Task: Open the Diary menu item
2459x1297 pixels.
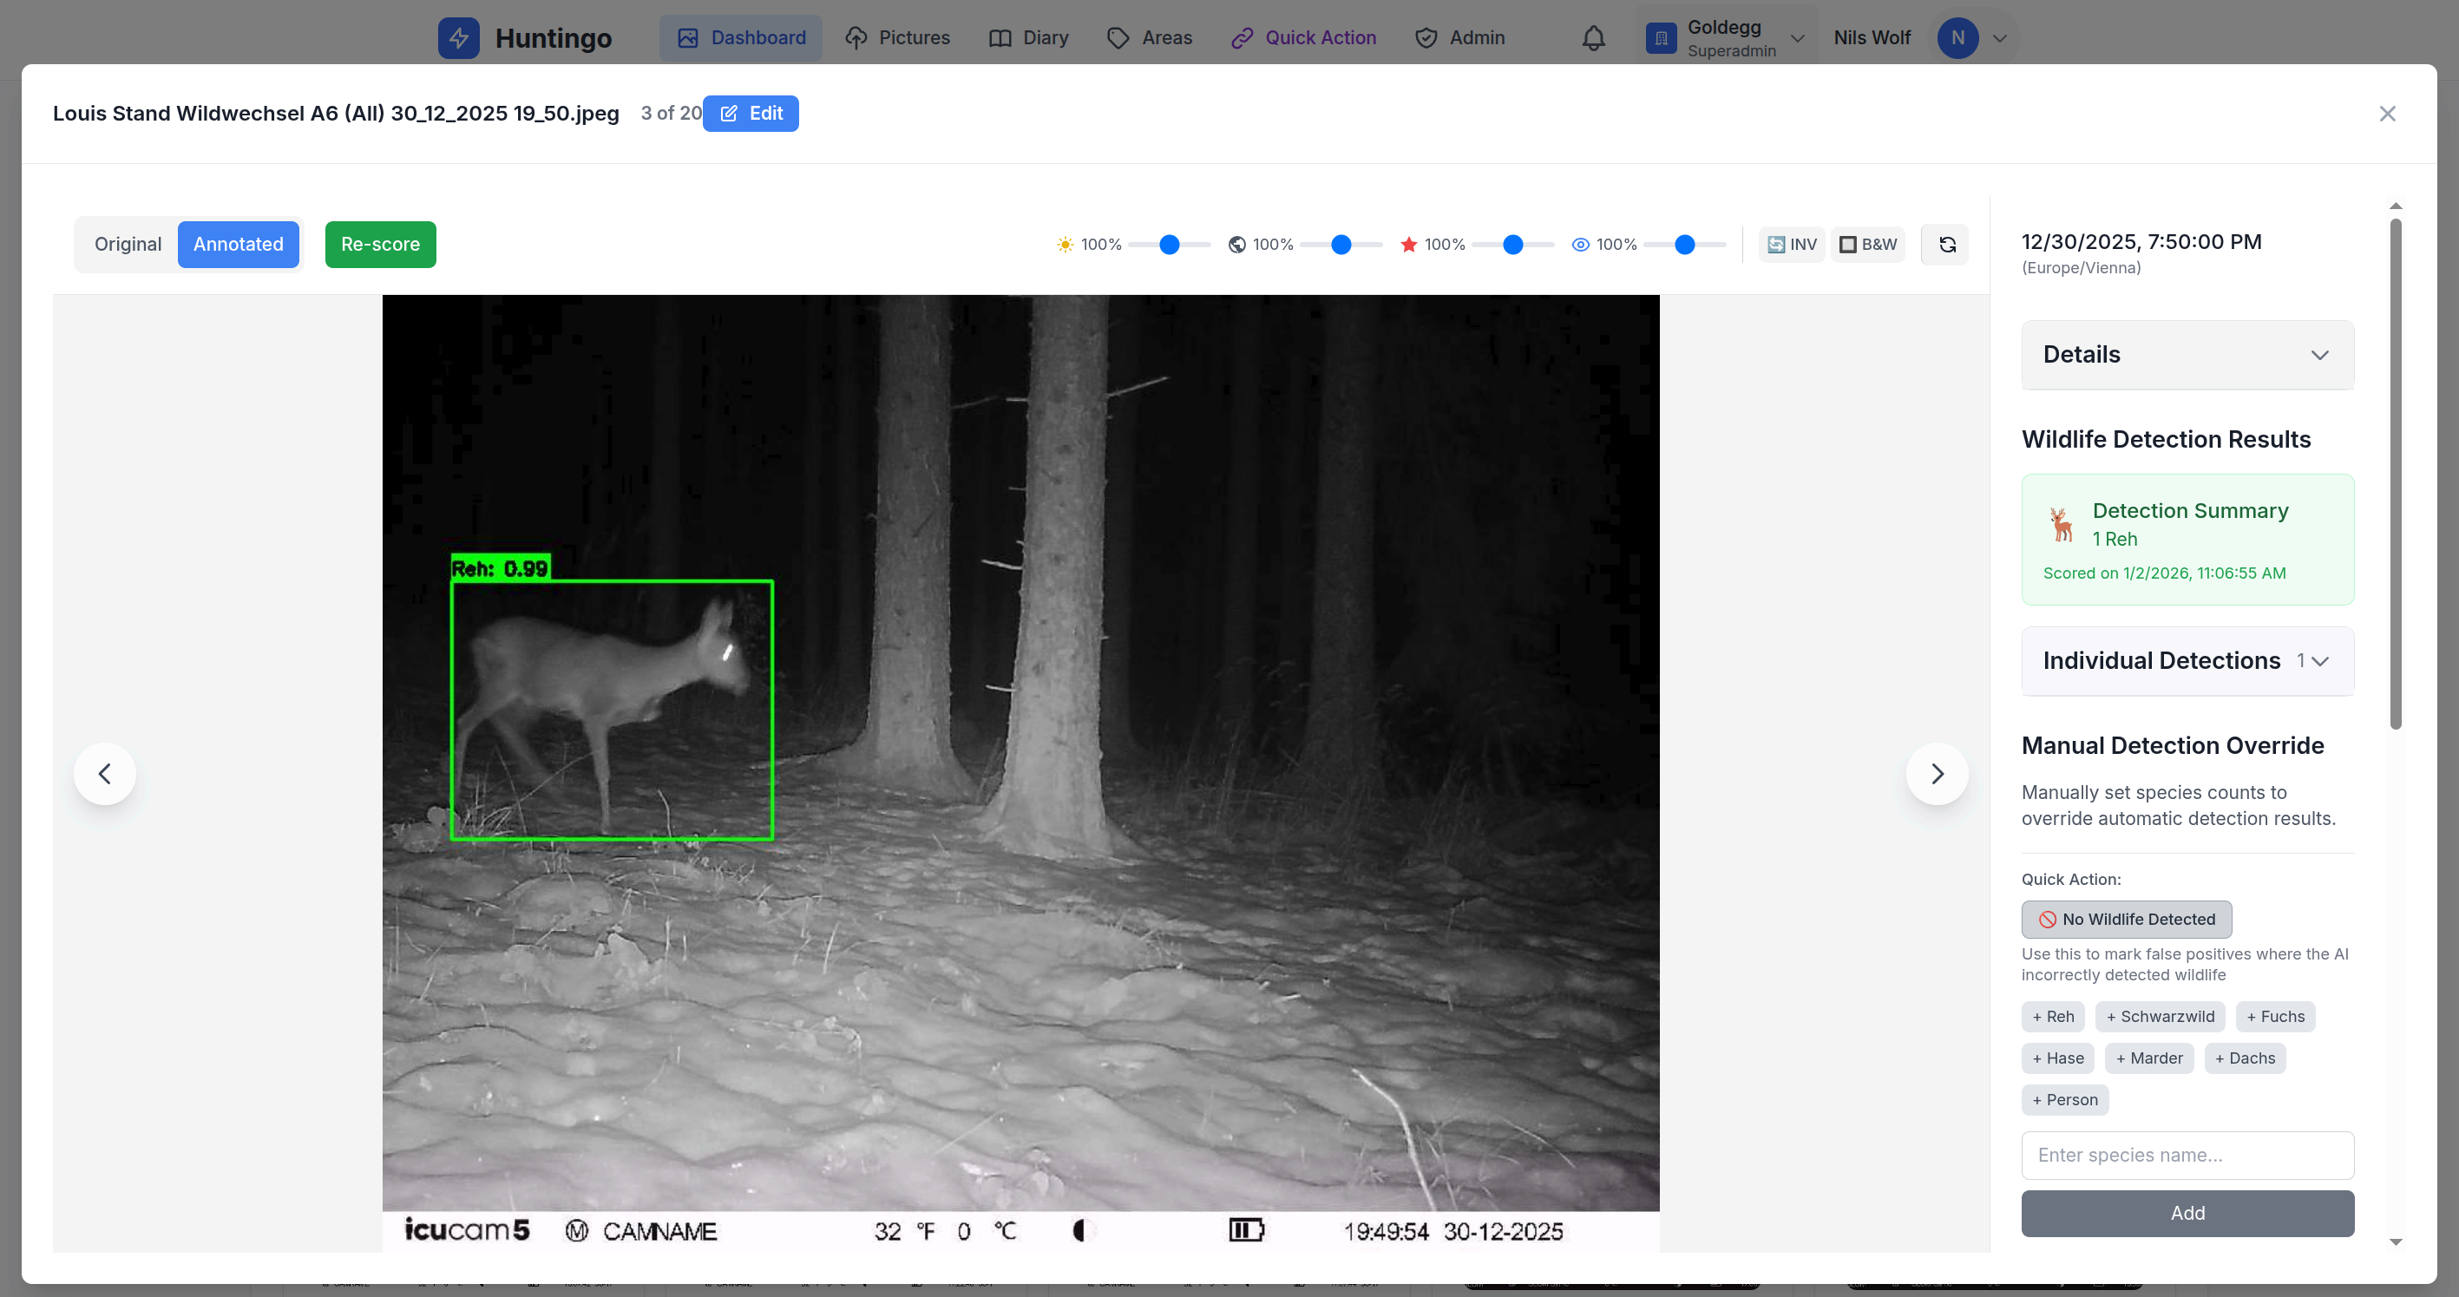Action: pyautogui.click(x=1028, y=38)
